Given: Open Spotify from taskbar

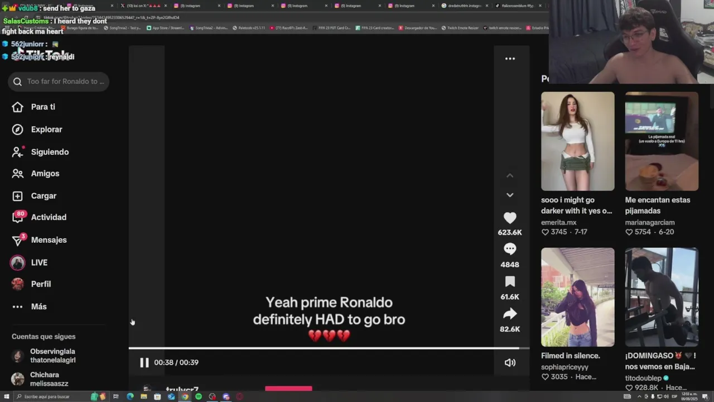Looking at the screenshot, I should [x=199, y=396].
